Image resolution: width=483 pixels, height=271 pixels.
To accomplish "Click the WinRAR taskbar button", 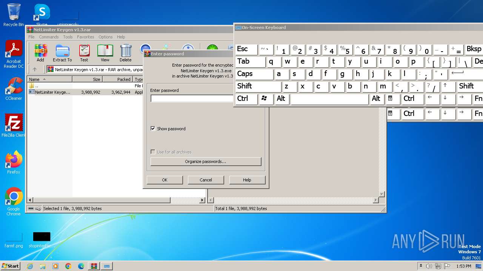I will pyautogui.click(x=94, y=266).
